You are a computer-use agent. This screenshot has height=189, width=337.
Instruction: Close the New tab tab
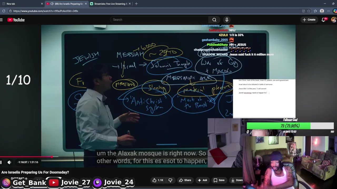click(42, 4)
